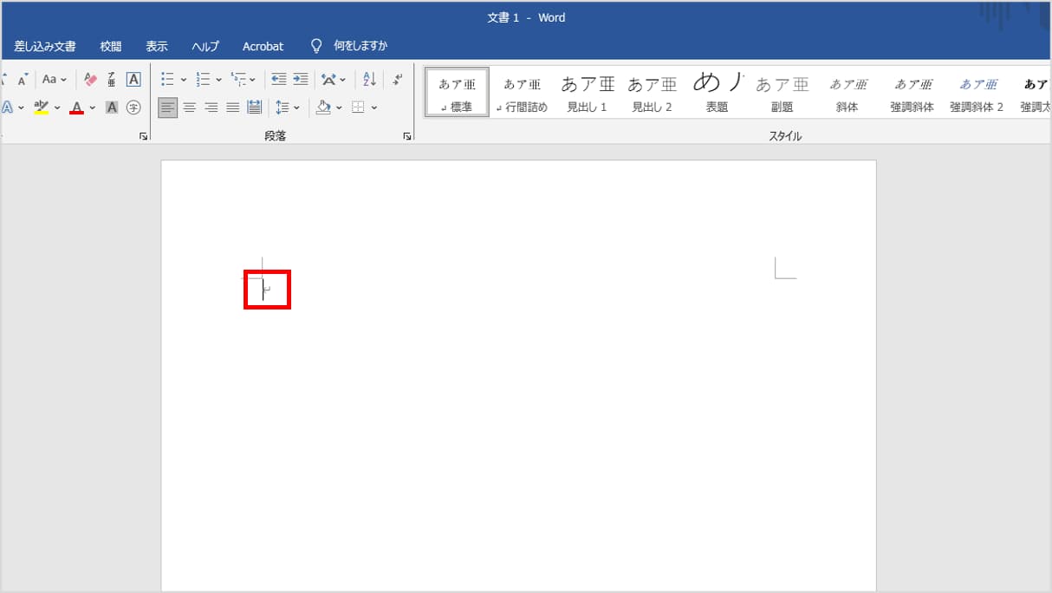Expand the 段落 paragraph settings dialog launcher

point(406,136)
